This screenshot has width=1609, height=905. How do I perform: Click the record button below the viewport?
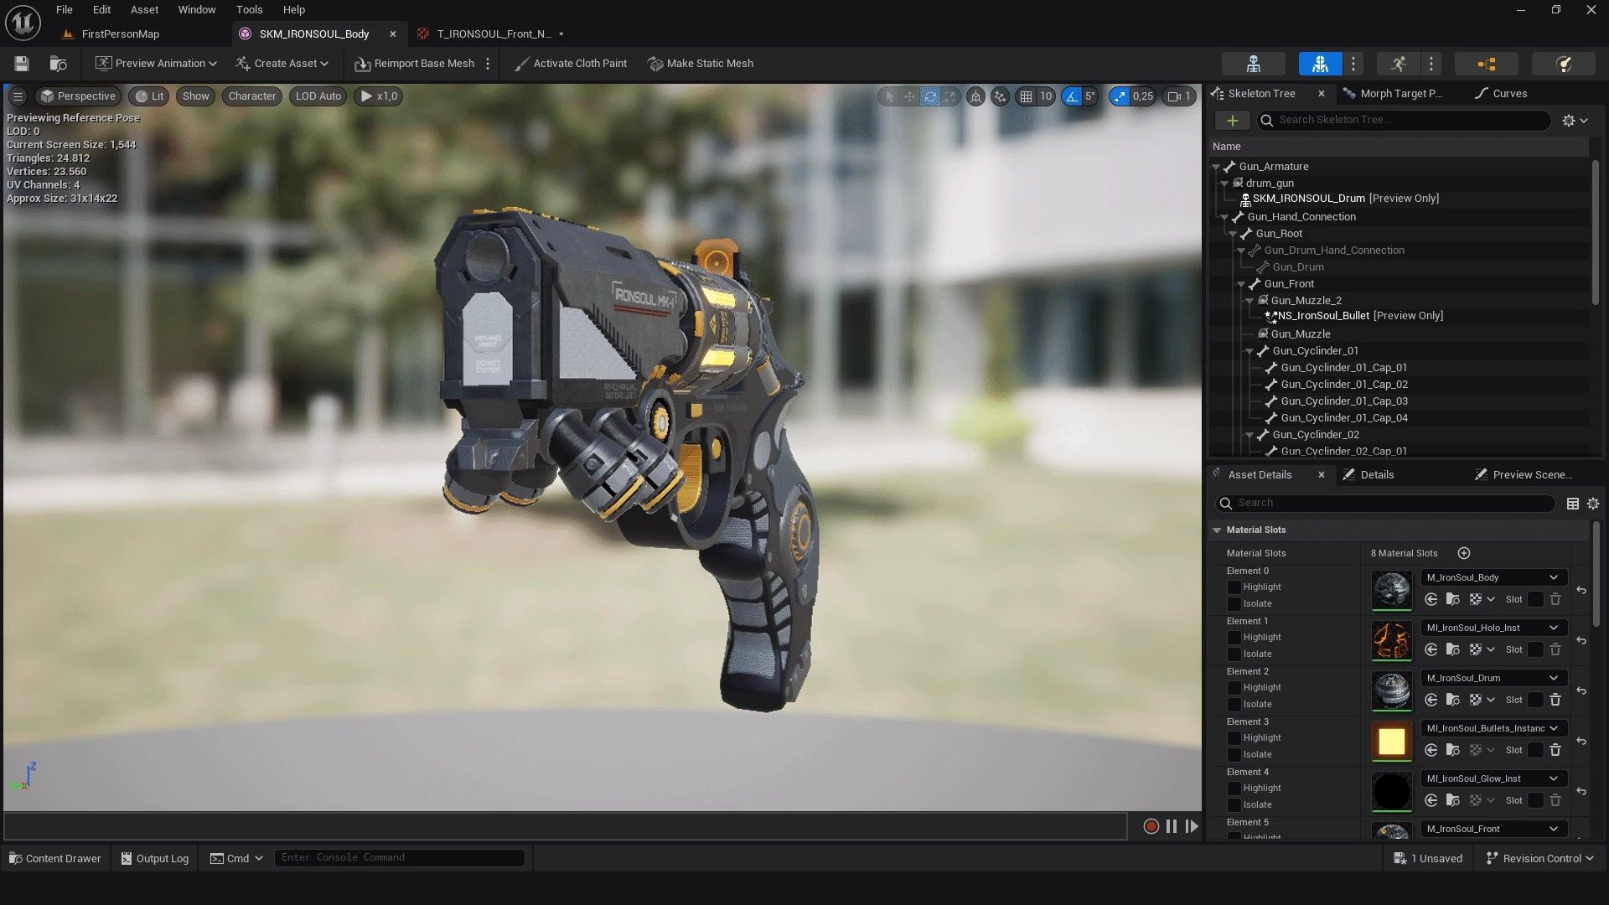[x=1151, y=826]
